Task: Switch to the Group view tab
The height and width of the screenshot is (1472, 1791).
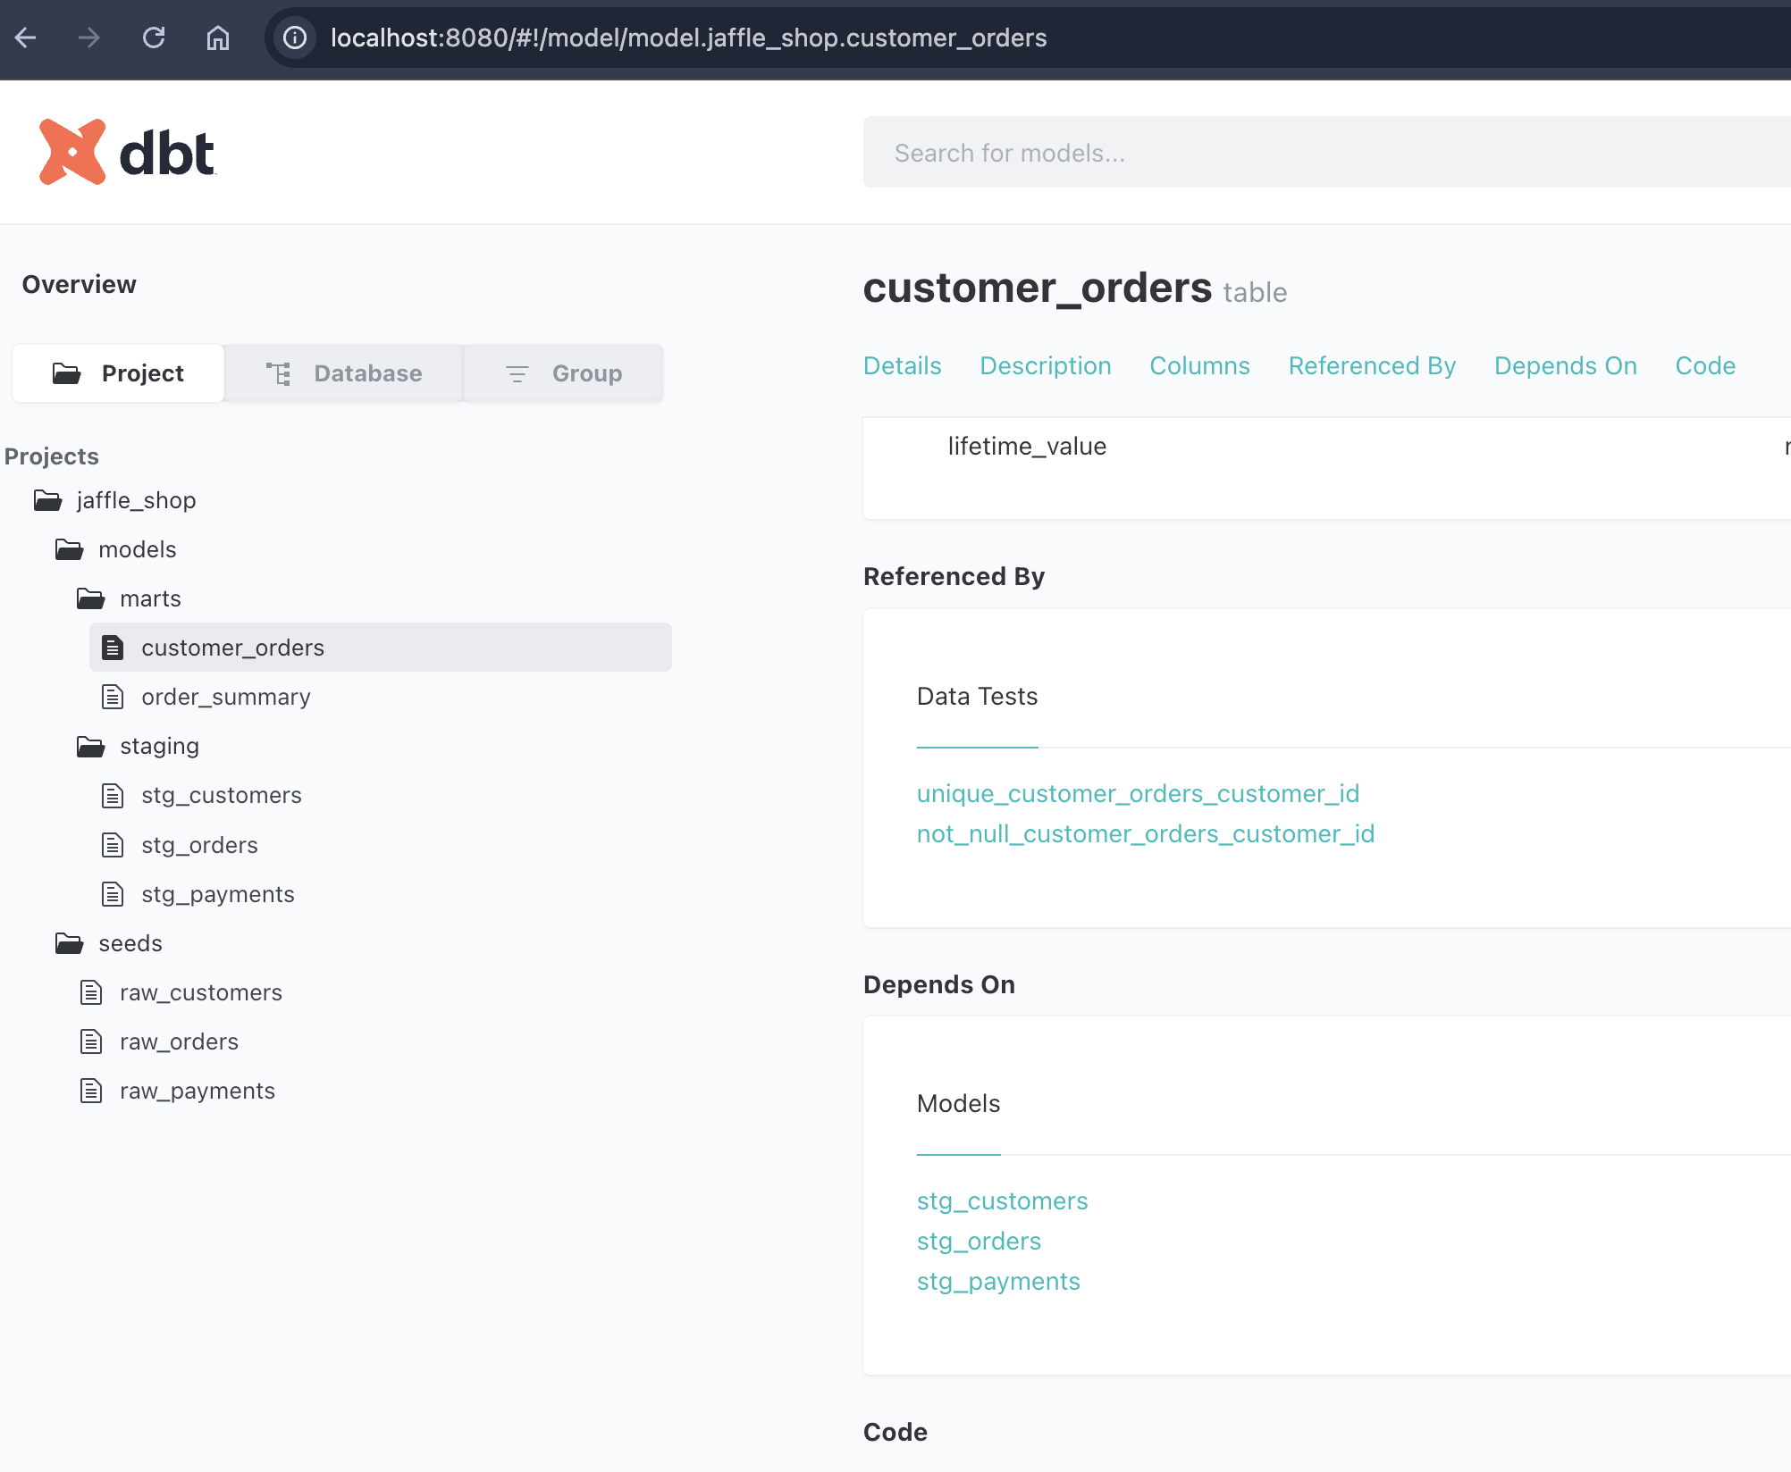Action: (564, 373)
